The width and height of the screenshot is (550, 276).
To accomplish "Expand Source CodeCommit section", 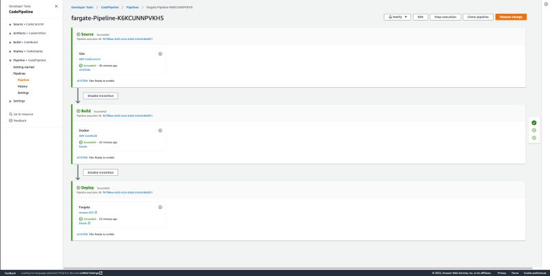I will [10, 25].
